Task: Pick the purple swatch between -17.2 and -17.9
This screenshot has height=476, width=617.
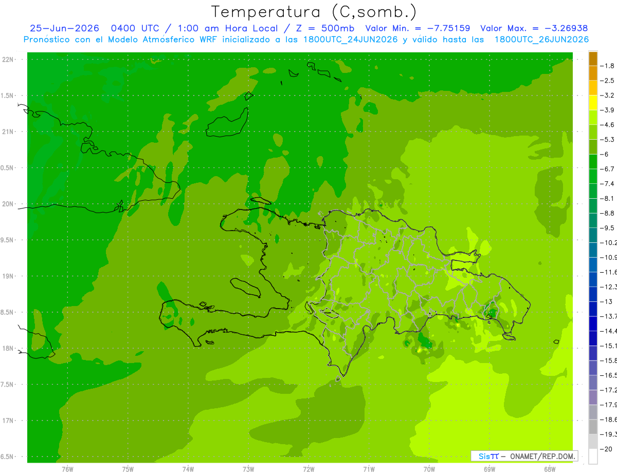Action: (x=593, y=397)
